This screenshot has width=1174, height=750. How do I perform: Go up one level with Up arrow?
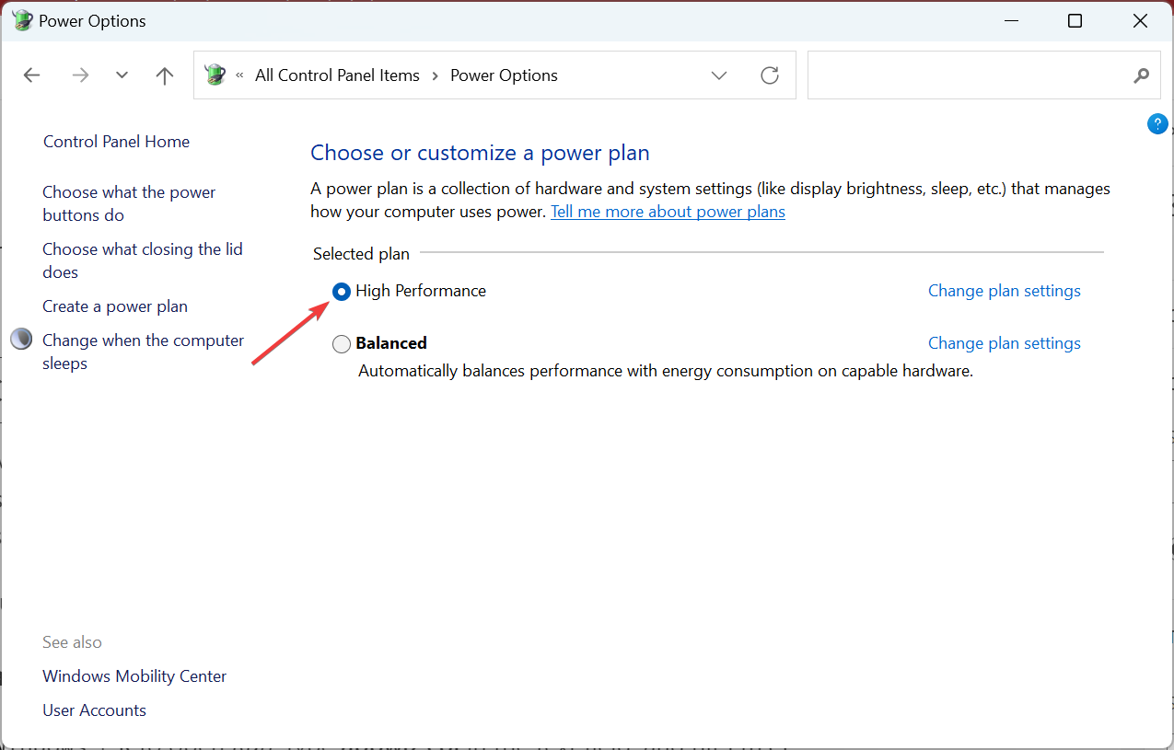coord(165,75)
